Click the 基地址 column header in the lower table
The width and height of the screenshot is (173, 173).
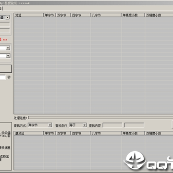[29, 133]
